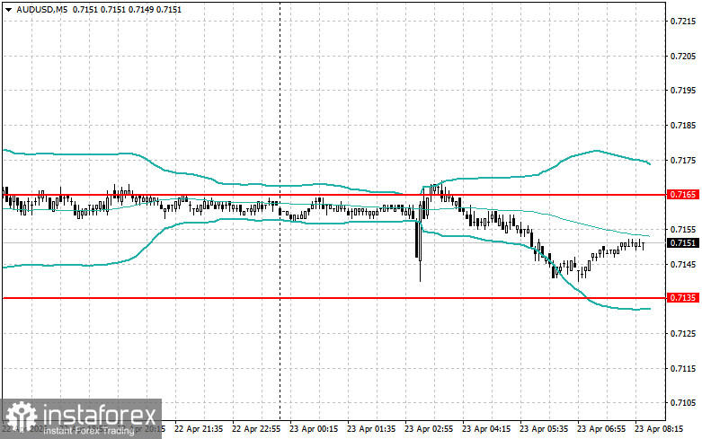Click the 0.7125 price axis value
This screenshot has height=439, width=702.
683,333
